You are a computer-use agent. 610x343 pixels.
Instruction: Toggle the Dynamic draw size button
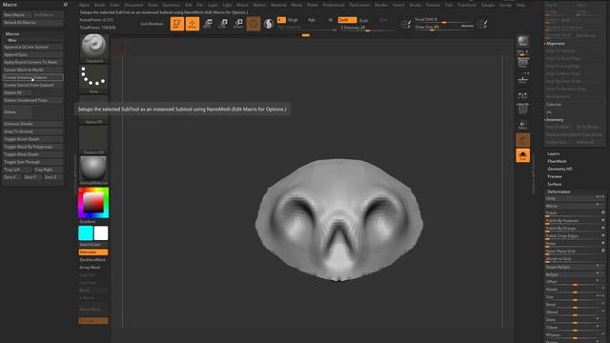click(x=468, y=26)
